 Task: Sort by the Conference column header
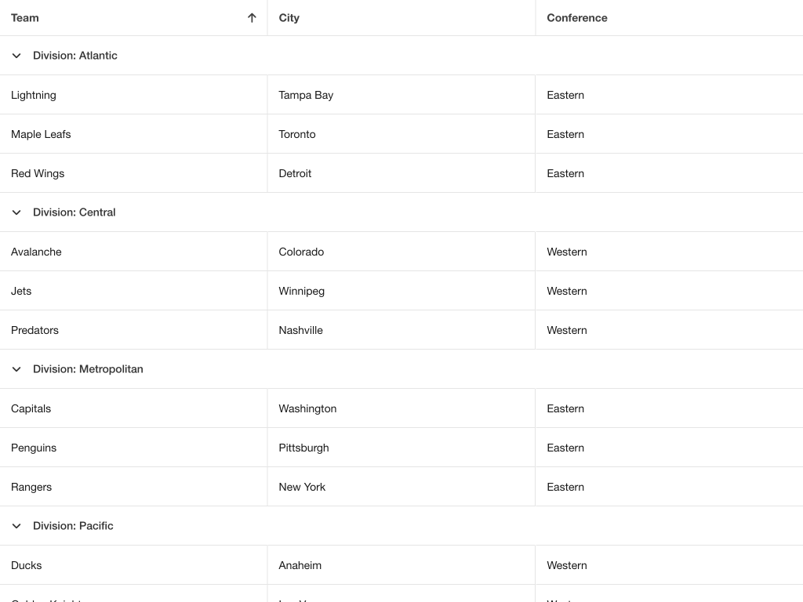tap(577, 18)
